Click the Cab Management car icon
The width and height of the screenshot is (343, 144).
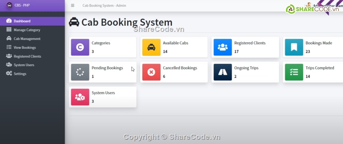pos(9,39)
